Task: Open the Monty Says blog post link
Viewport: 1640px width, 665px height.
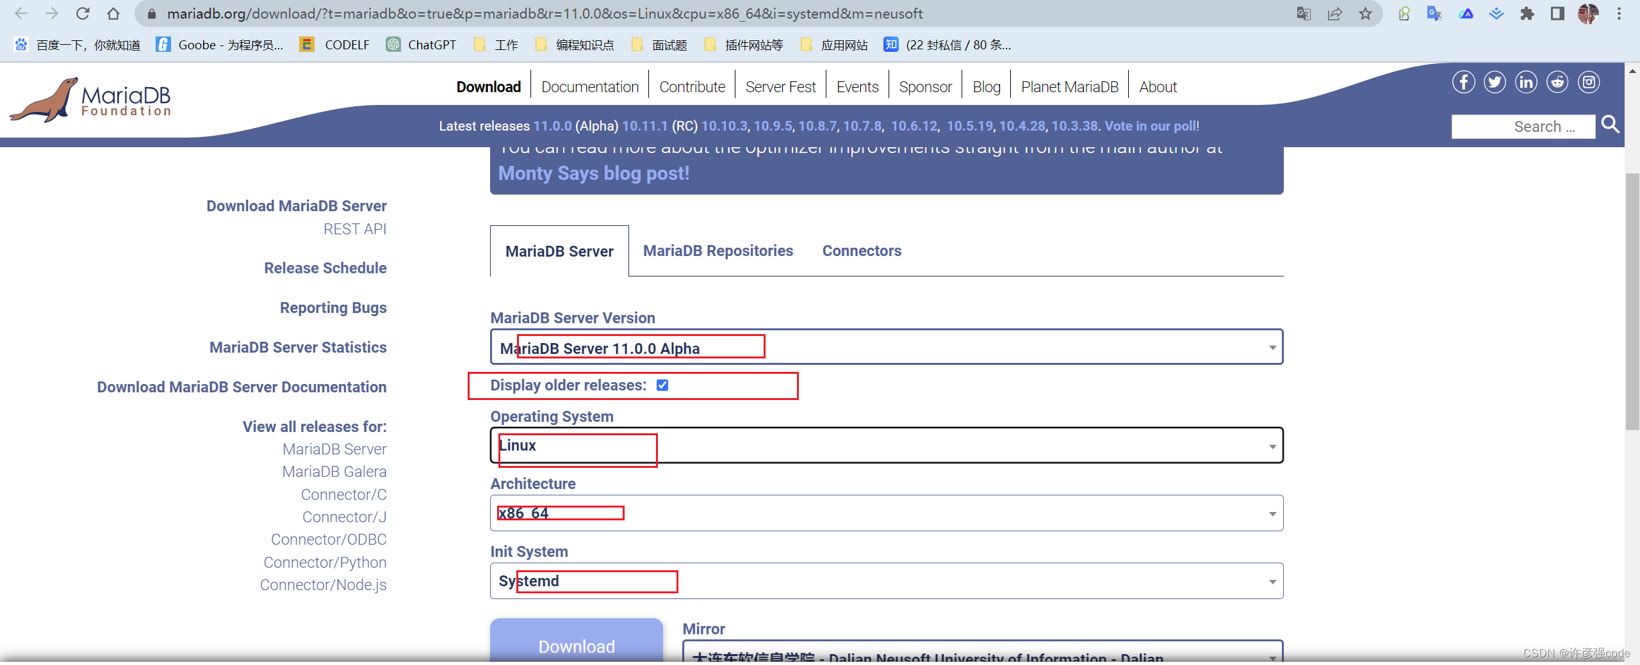Action: pyautogui.click(x=593, y=173)
